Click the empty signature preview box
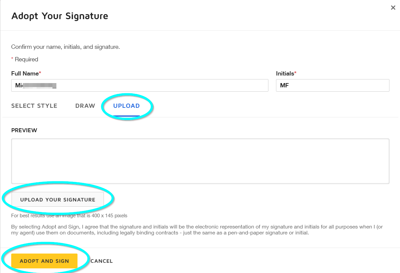This screenshot has width=400, height=273. click(200, 161)
